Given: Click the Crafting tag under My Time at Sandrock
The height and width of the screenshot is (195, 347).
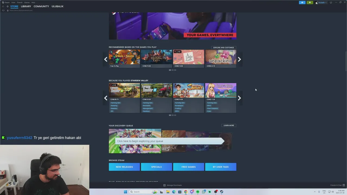Looking at the screenshot, I should tap(178, 108).
